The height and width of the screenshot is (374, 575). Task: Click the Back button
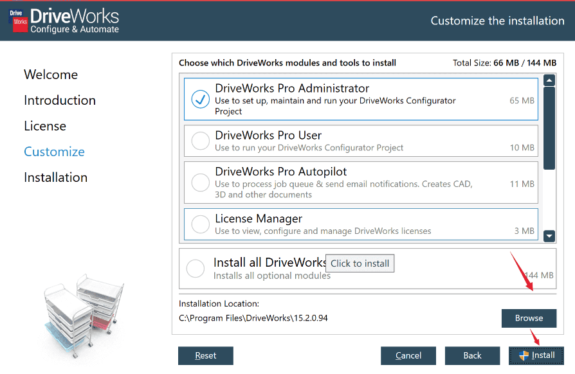pyautogui.click(x=472, y=355)
